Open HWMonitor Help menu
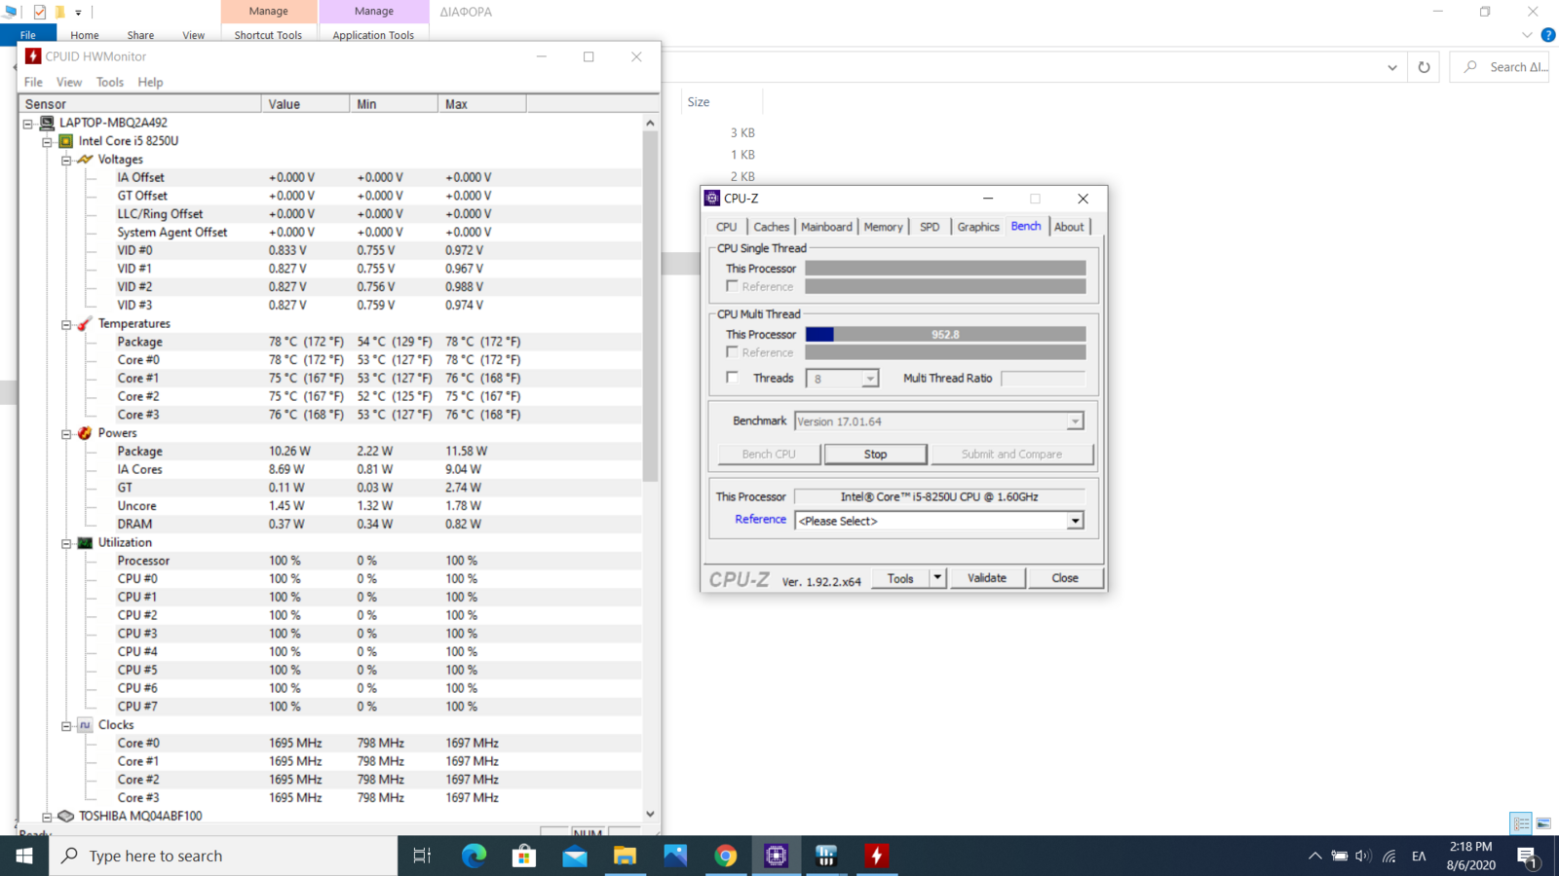1559x876 pixels. pyautogui.click(x=150, y=82)
